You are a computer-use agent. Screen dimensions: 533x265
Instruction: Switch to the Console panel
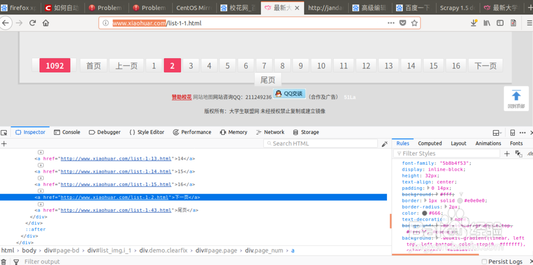(67, 132)
